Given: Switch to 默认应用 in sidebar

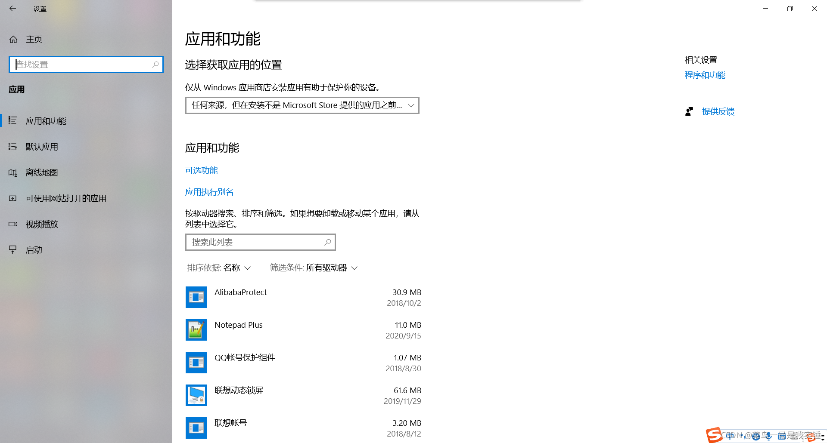Looking at the screenshot, I should 41,147.
